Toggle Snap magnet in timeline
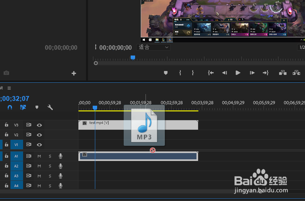This screenshot has width=305, height=201. (x=10, y=107)
